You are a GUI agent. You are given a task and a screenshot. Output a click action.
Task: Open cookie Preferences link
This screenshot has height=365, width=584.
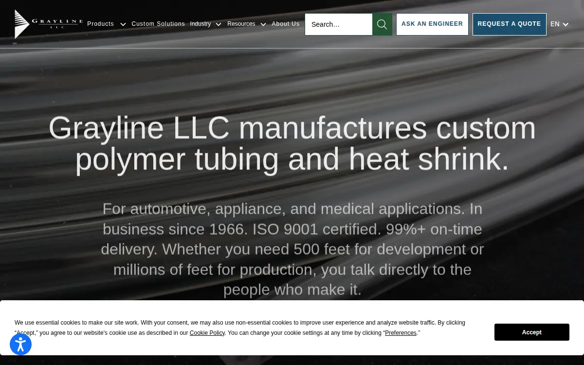click(401, 333)
